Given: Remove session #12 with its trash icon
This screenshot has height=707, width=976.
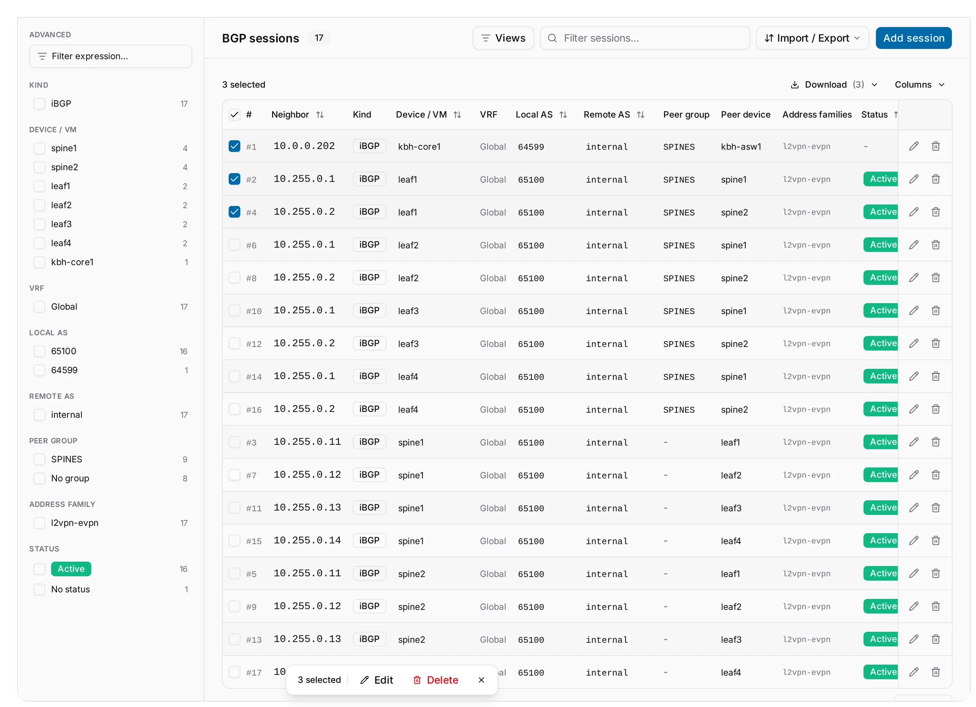Looking at the screenshot, I should click(935, 343).
